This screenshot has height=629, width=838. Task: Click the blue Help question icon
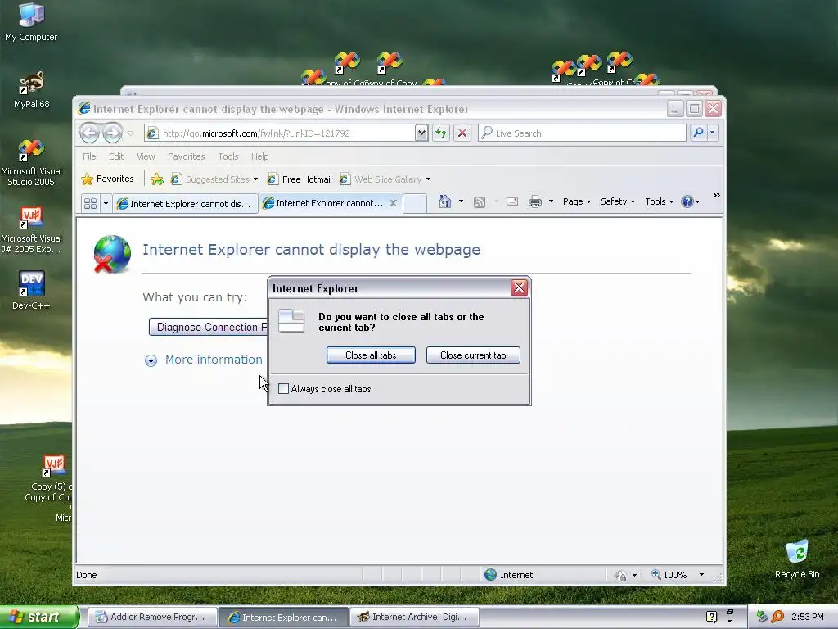687,201
